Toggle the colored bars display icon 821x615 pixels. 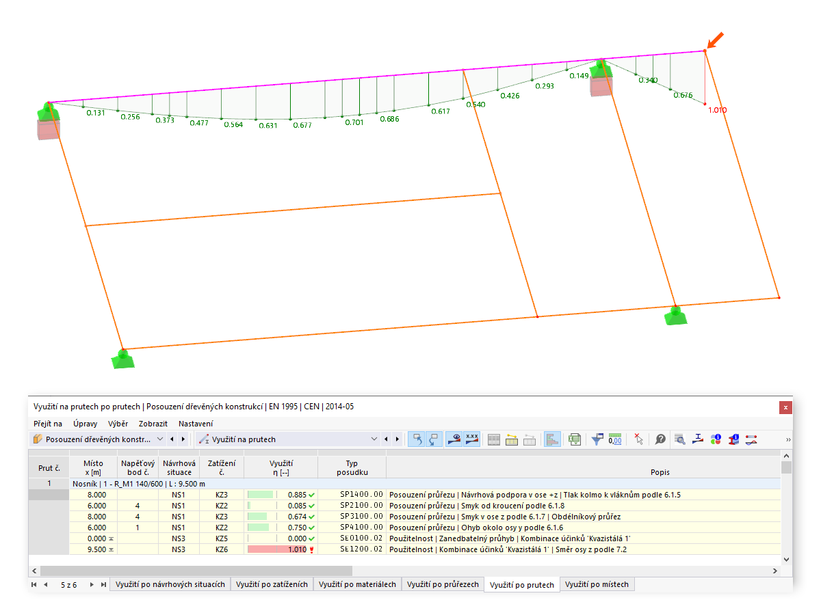(552, 439)
